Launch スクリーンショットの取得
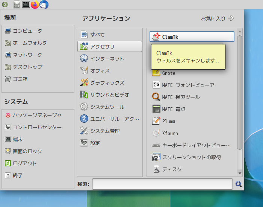 point(192,157)
